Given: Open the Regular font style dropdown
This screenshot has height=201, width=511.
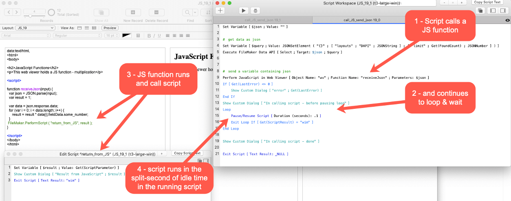Looking at the screenshot, I should coord(77,36).
